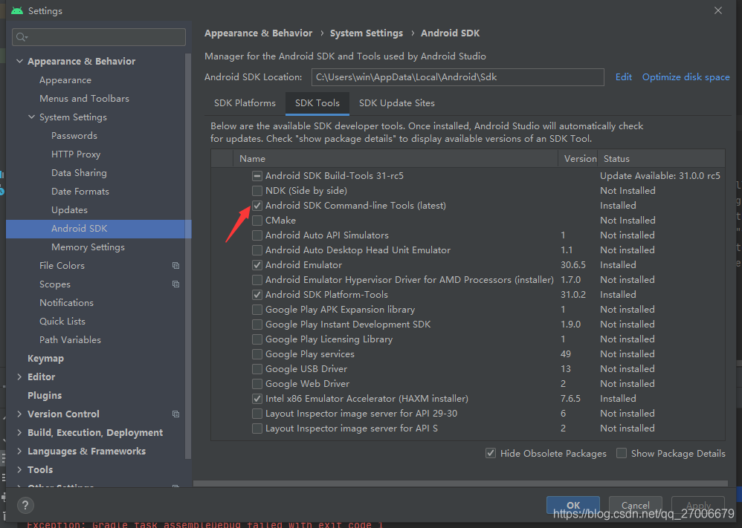Viewport: 742px width, 528px height.
Task: Close the Settings dialog with the X
Action: (x=718, y=10)
